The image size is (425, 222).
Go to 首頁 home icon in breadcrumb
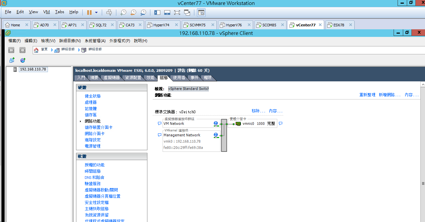click(x=36, y=50)
